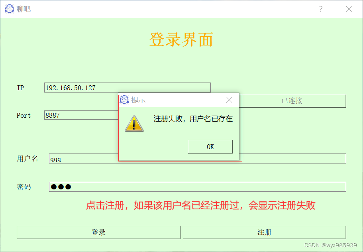
Task: Click the OK button in the dialog
Action: click(x=210, y=147)
